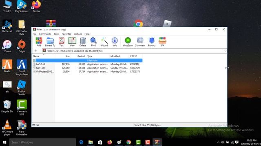The width and height of the screenshot is (261, 146).
Task: Click the PlayStation desktop shortcut
Action: click(22, 6)
